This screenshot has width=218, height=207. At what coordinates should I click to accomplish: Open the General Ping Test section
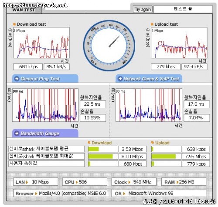point(45,79)
